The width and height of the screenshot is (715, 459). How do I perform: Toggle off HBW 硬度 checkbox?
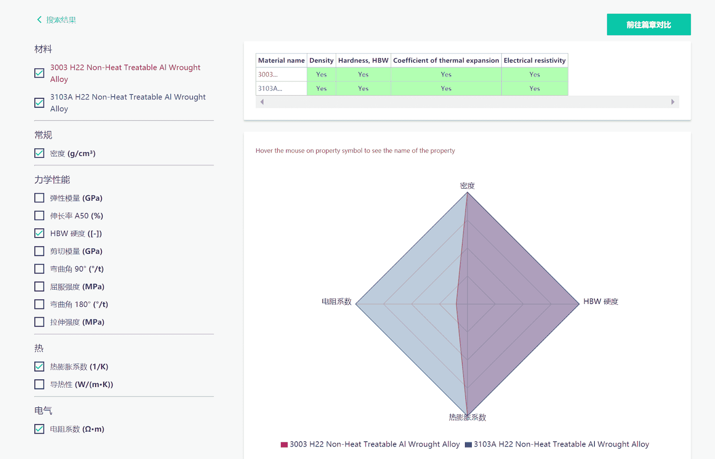coord(39,233)
